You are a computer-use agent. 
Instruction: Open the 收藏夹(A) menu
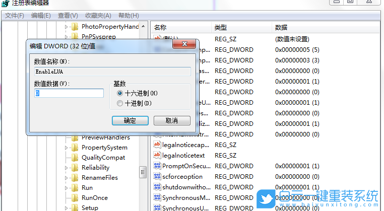(x=98, y=16)
